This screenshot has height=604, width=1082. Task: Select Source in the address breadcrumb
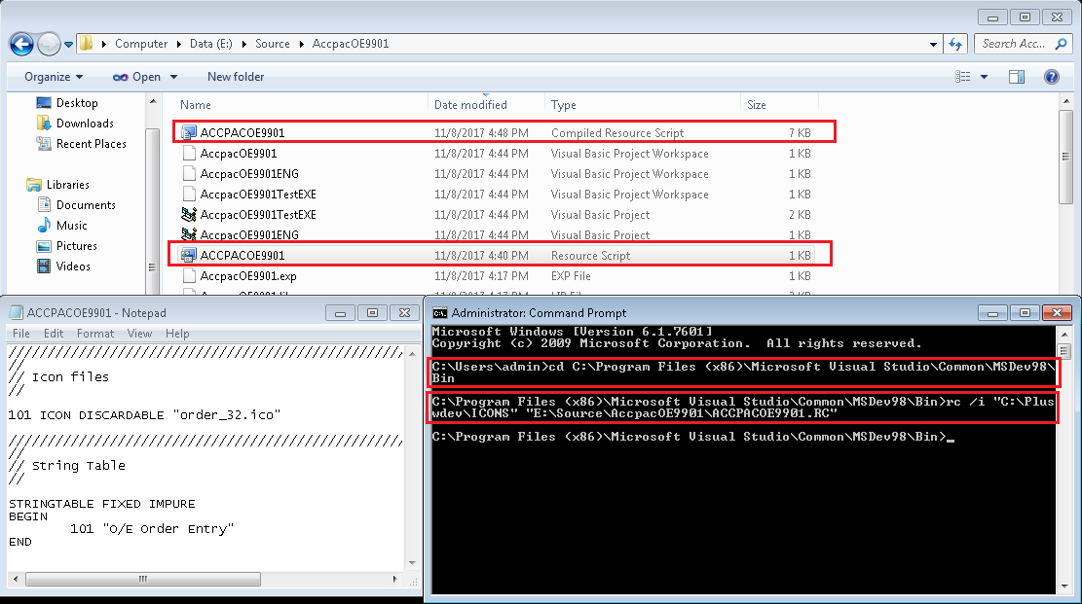pyautogui.click(x=273, y=44)
